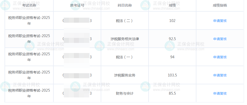Select the score 92.5
This screenshot has width=247, height=105.
pos(172,39)
